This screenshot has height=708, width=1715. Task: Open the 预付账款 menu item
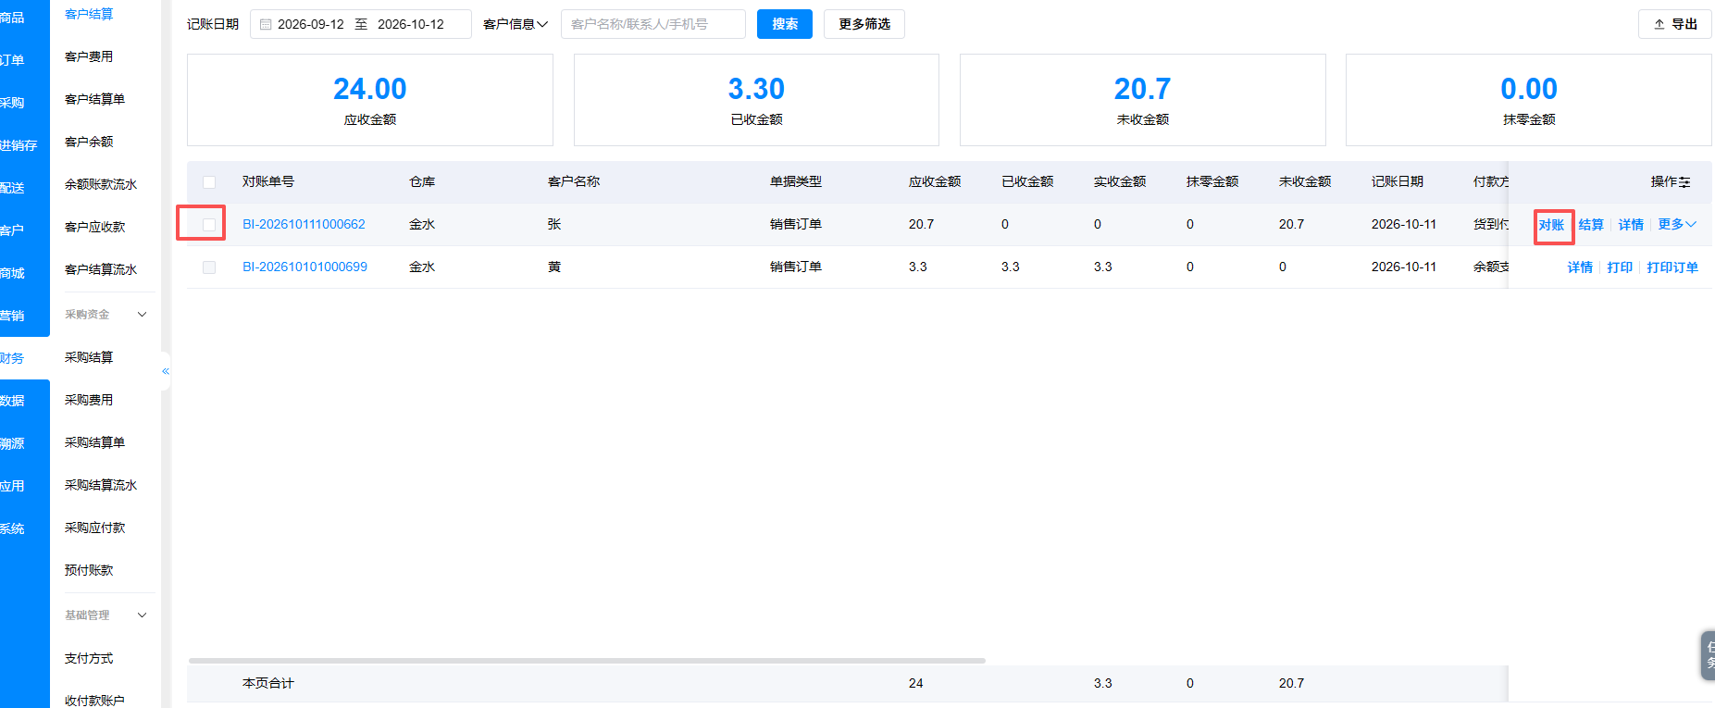click(x=89, y=570)
